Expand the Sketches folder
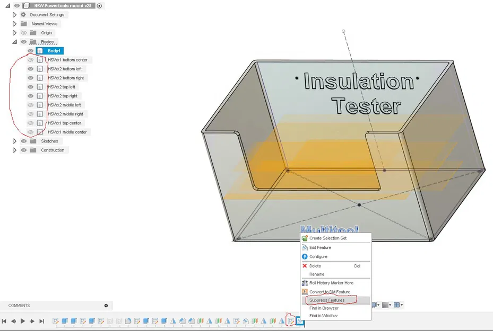Image resolution: width=493 pixels, height=331 pixels. 14,141
